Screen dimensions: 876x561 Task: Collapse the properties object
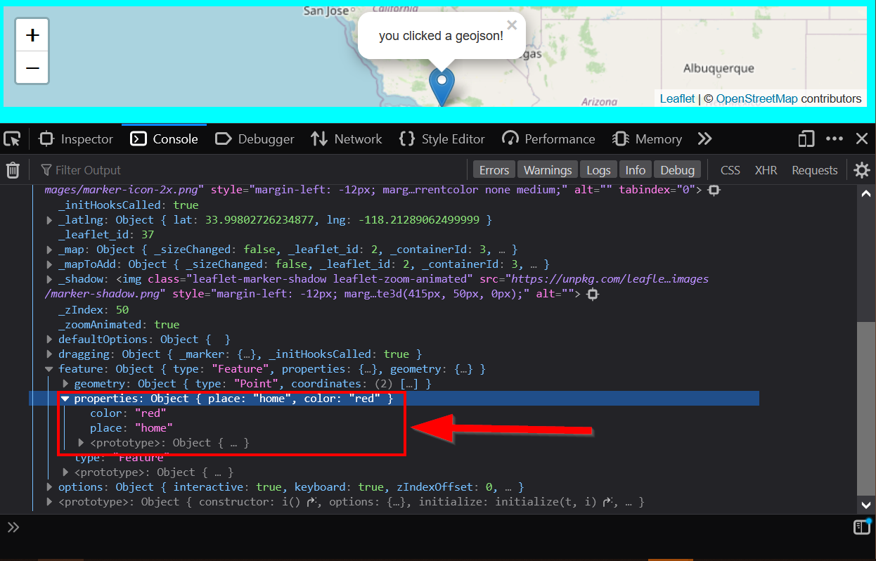click(65, 399)
